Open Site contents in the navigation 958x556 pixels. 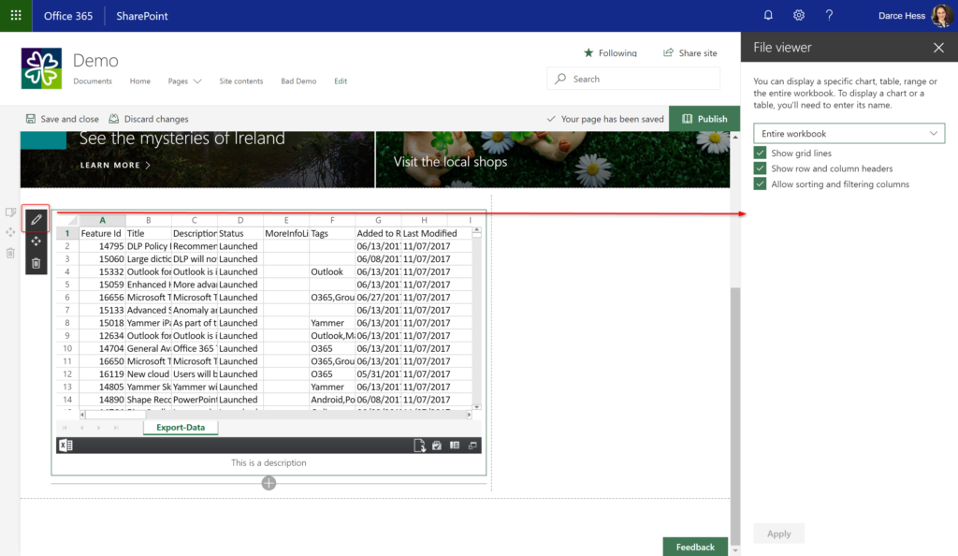[x=240, y=80]
